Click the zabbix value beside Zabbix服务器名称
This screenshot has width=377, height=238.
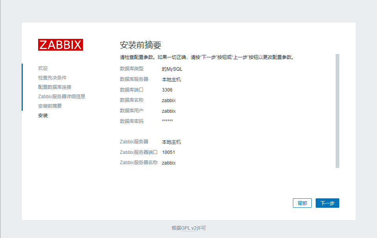click(x=169, y=163)
